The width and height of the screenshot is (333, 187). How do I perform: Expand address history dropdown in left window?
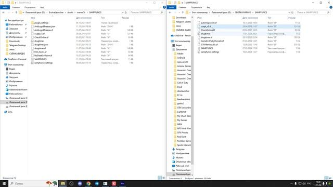[123, 12]
